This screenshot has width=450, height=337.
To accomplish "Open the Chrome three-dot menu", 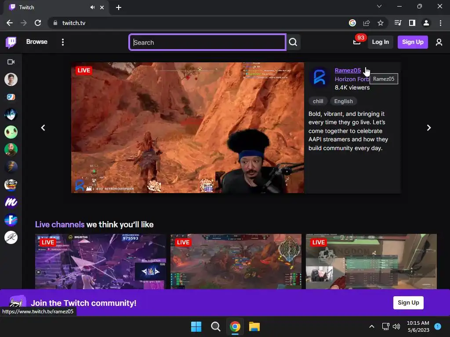I will (x=440, y=23).
